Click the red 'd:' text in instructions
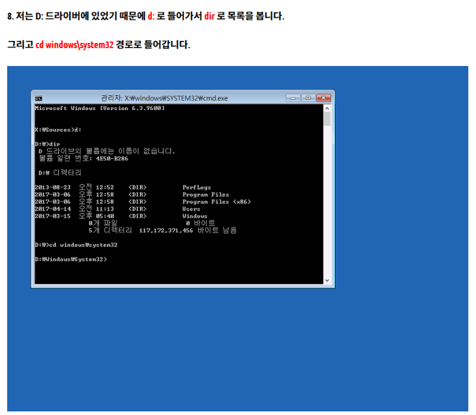 click(151, 16)
